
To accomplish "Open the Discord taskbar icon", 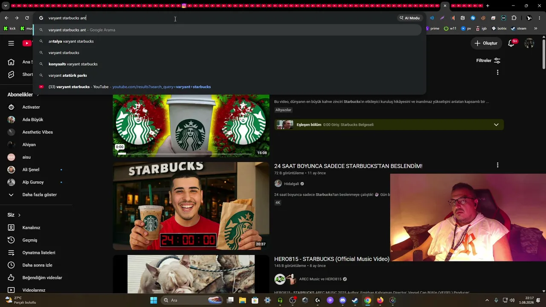I will tap(343, 300).
